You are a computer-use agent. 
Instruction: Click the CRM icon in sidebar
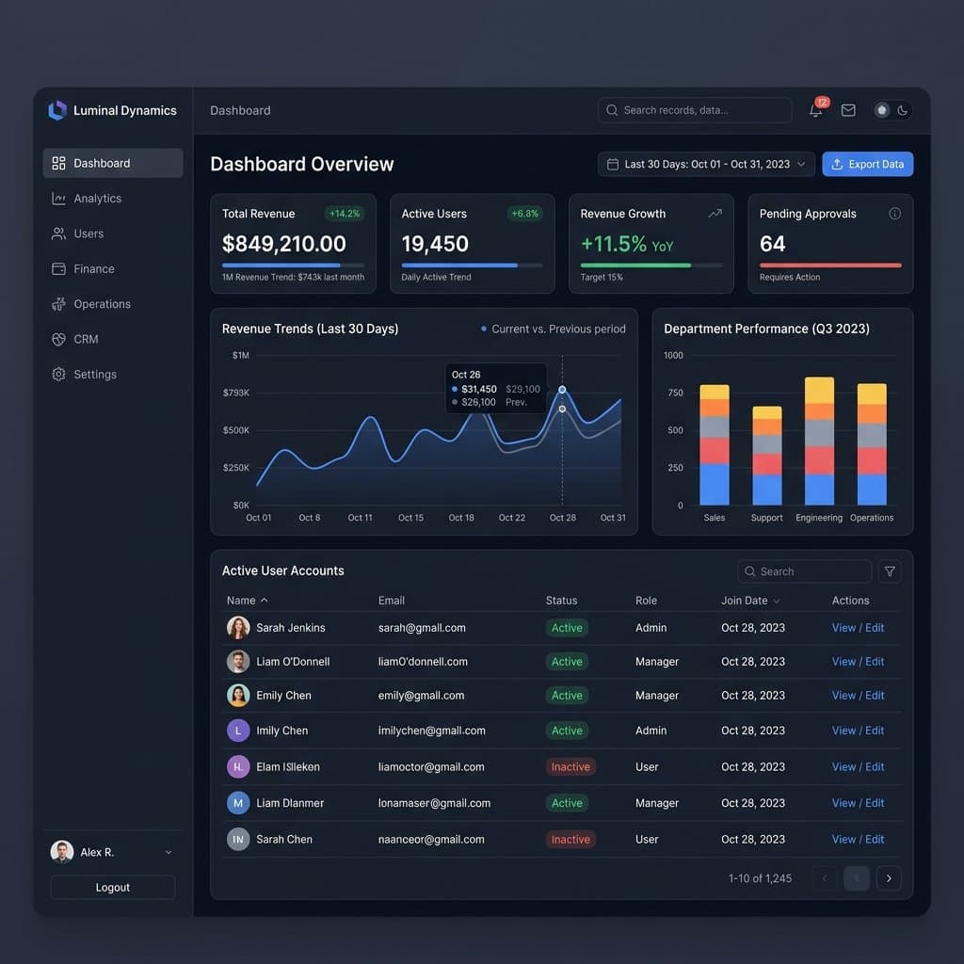(x=59, y=339)
